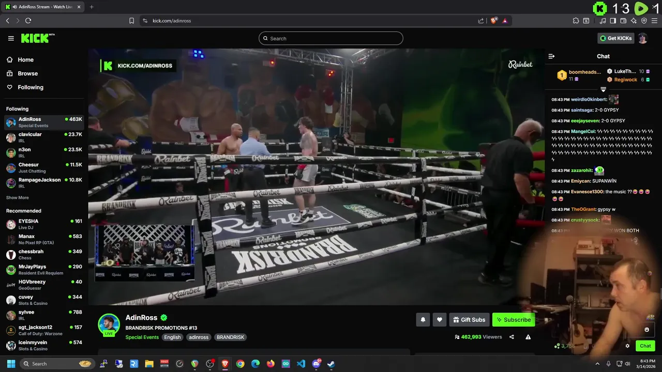Open Brave VPN shield icon

[644, 21]
